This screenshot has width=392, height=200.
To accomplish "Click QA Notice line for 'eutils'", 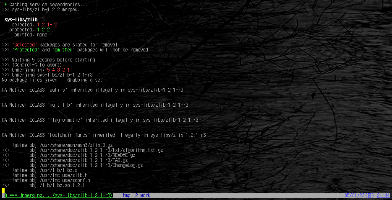I will (x=92, y=90).
